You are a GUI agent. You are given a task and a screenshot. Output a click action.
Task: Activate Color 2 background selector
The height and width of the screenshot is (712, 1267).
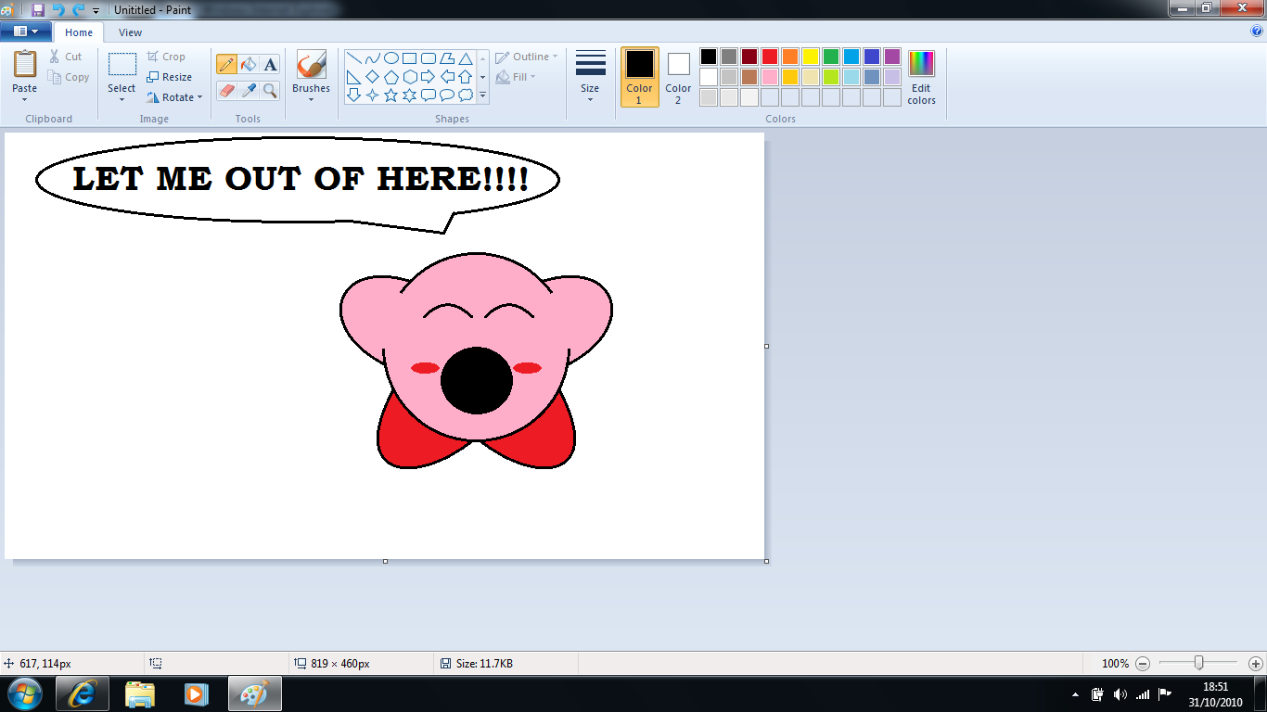coord(678,77)
